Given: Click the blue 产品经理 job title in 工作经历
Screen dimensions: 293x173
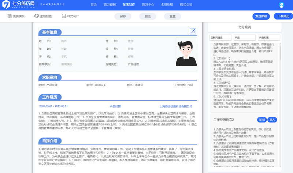Looking at the screenshot, I should [x=115, y=106].
